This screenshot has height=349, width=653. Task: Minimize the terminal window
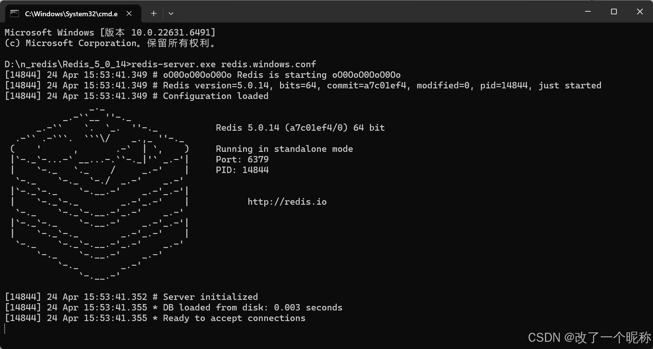(x=588, y=12)
